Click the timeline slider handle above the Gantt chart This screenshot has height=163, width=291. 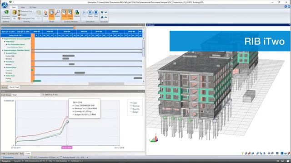tap(75, 28)
